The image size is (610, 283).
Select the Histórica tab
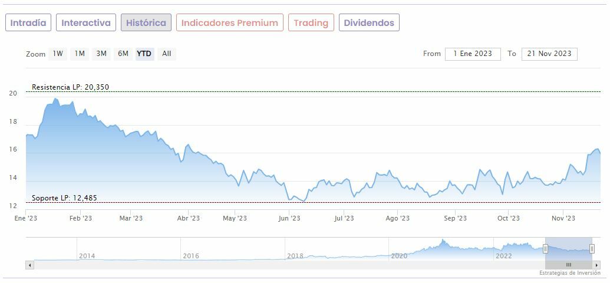(146, 23)
